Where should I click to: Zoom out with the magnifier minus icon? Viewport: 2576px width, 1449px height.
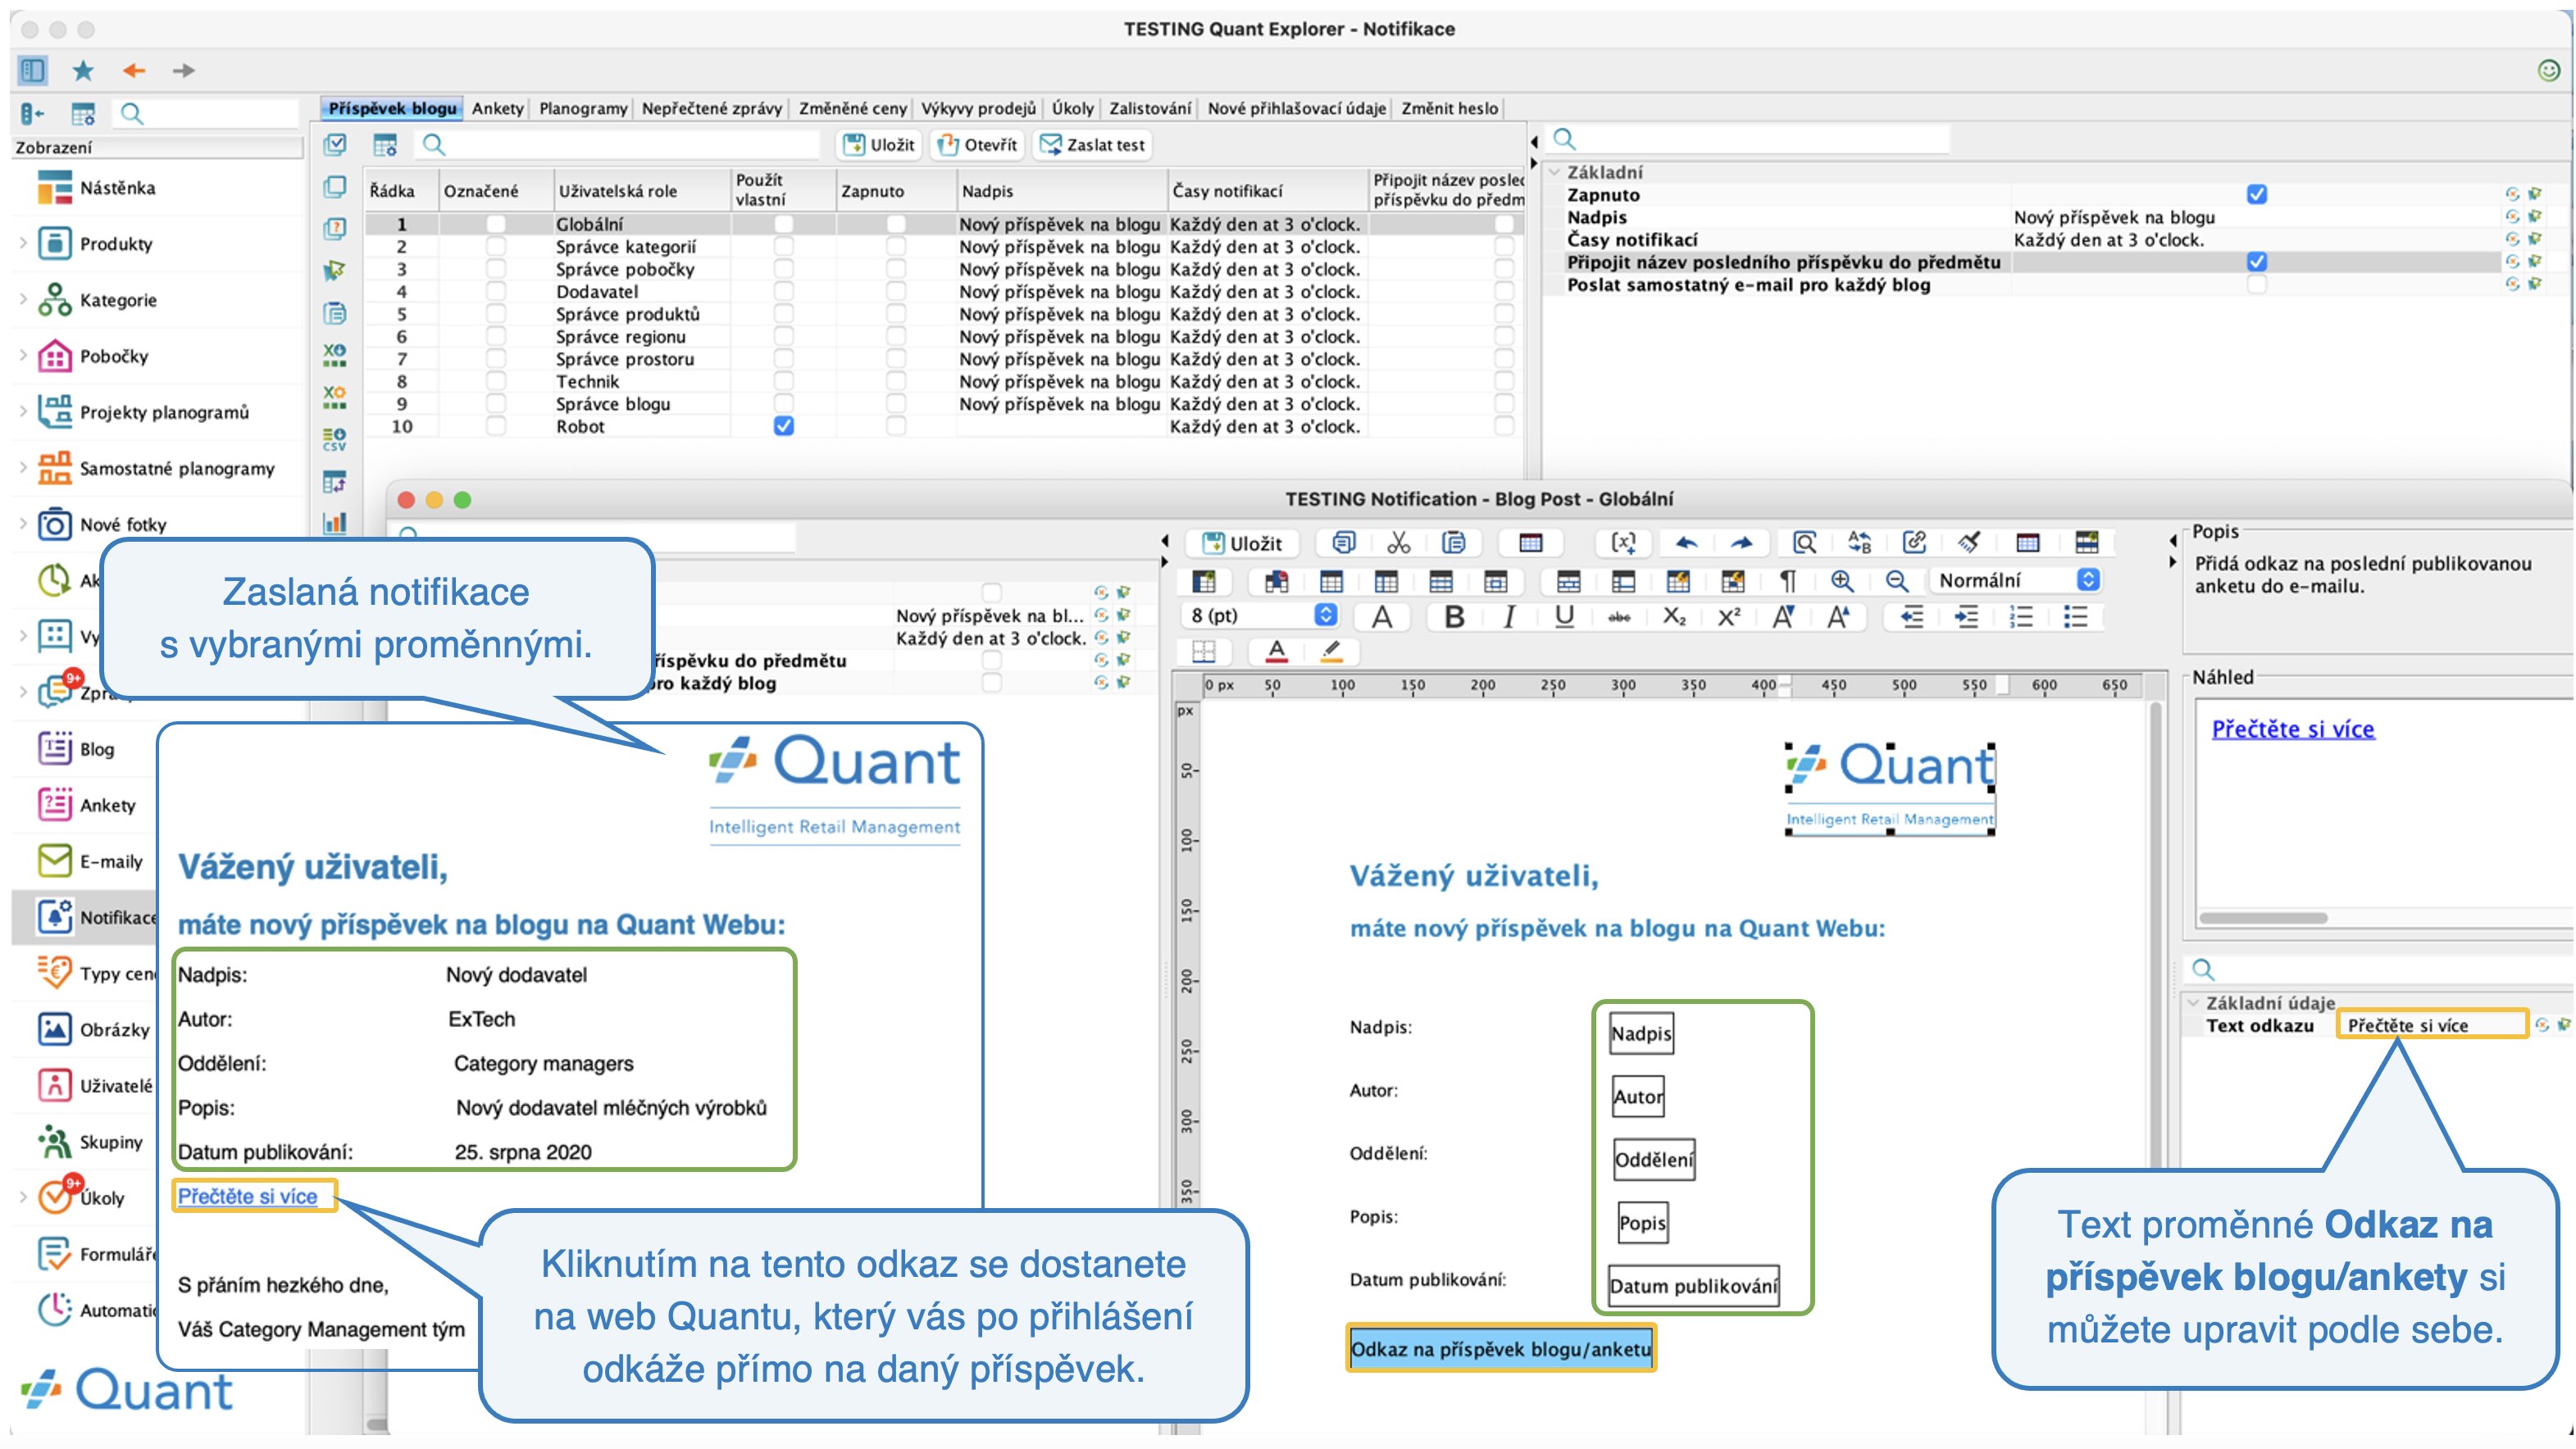[x=1896, y=580]
